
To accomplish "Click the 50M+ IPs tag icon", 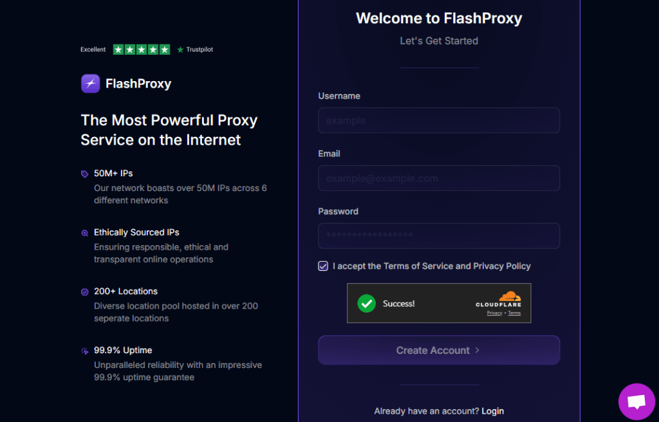I will [x=84, y=174].
